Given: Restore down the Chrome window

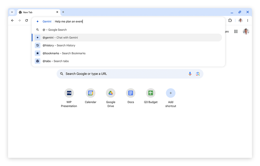Looking at the screenshot, I should click(240, 12).
